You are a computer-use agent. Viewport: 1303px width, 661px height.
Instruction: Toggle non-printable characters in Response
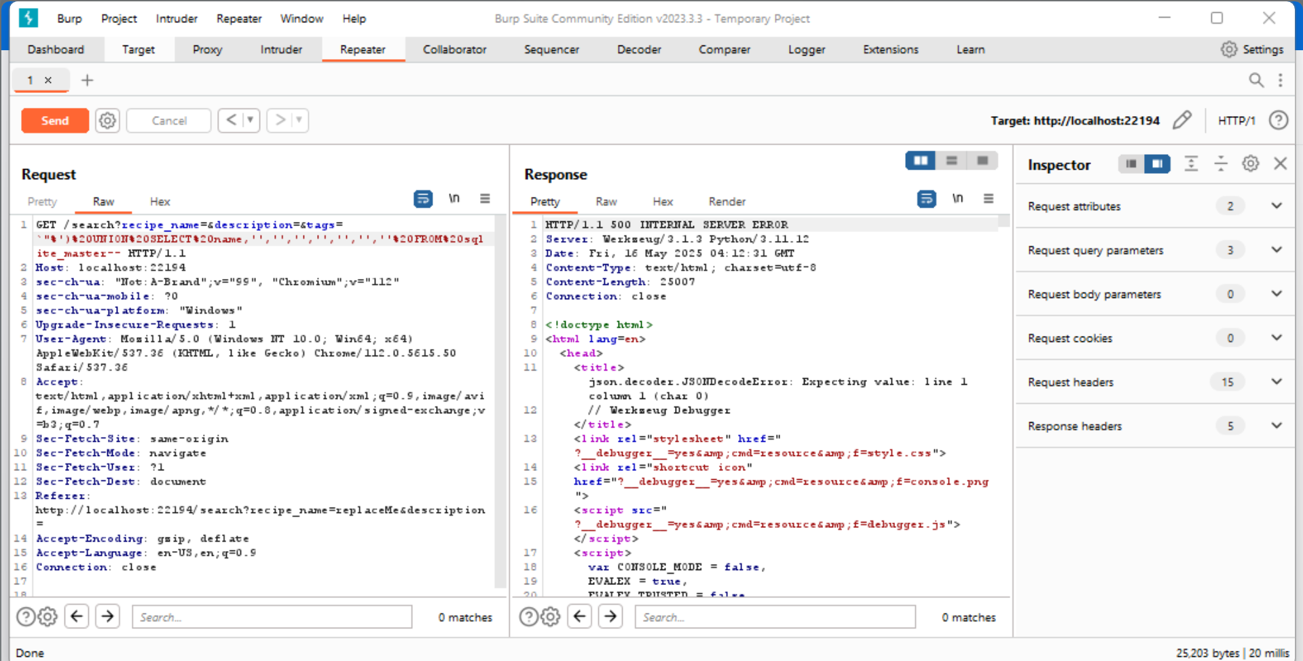pyautogui.click(x=957, y=199)
